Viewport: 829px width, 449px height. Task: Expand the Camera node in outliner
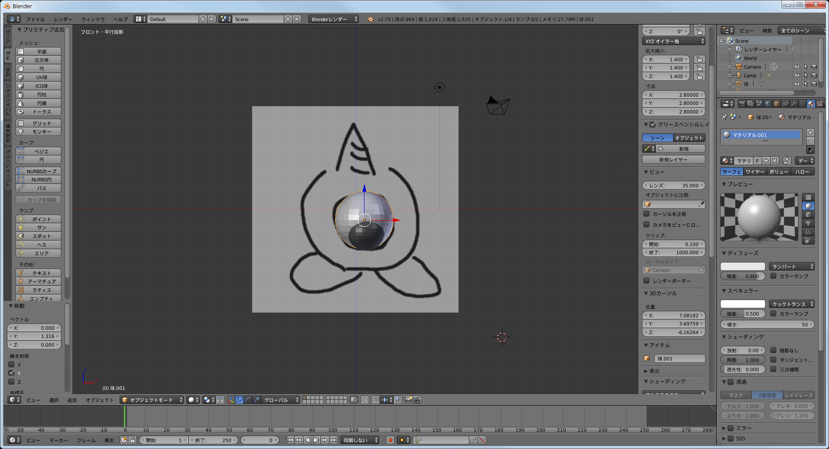point(730,67)
